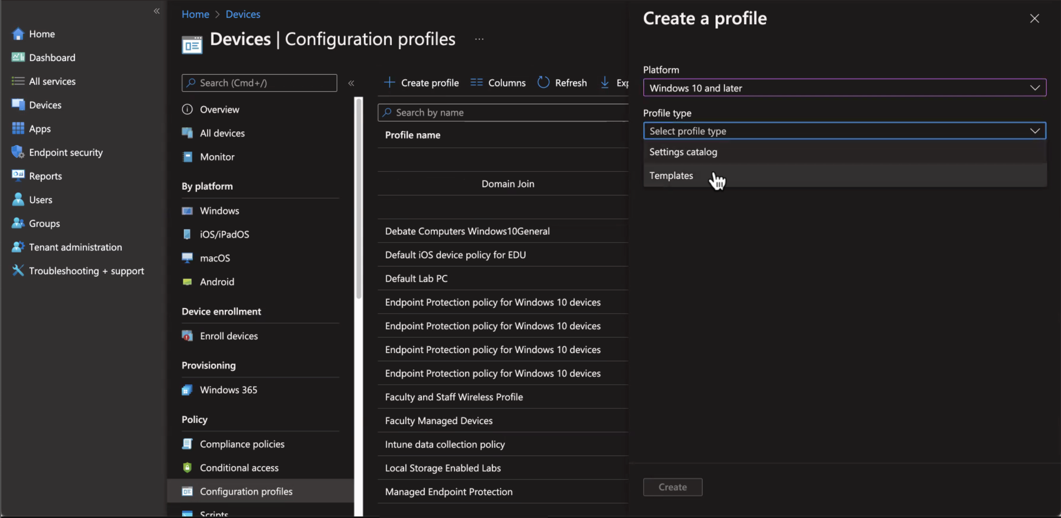Click the Tenant administration icon
The image size is (1061, 518).
[18, 247]
